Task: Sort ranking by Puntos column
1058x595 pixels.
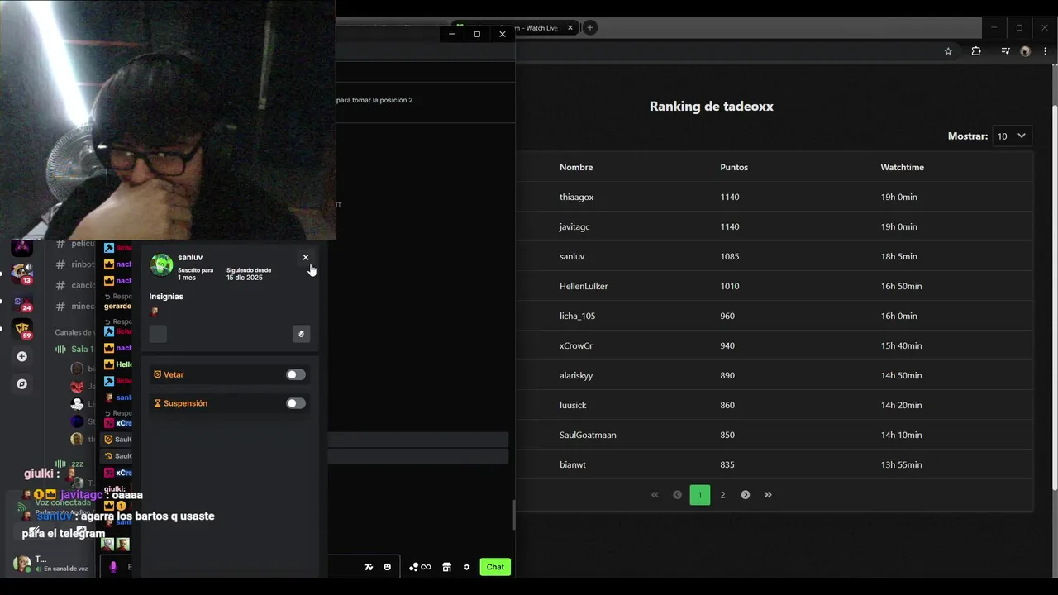Action: 734,167
